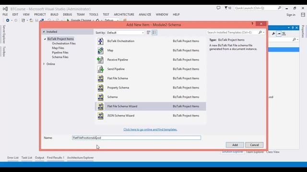Viewport: 307px width, 172px height.
Task: Switch to the Team Explorer tab
Action: coord(255,152)
